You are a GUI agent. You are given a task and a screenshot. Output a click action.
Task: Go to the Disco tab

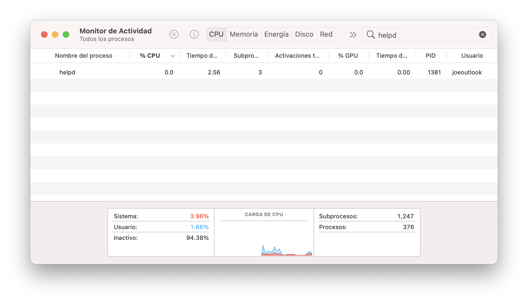pyautogui.click(x=304, y=34)
